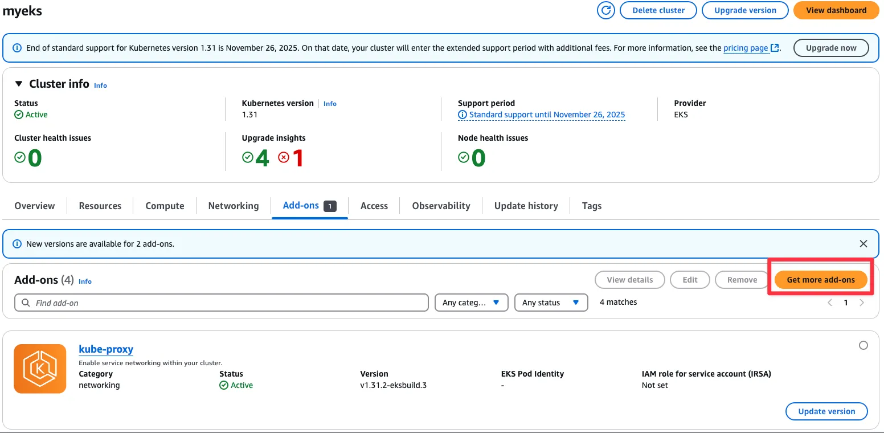Click the 'networking' category value for kube-proxy
The image size is (884, 433).
click(99, 385)
